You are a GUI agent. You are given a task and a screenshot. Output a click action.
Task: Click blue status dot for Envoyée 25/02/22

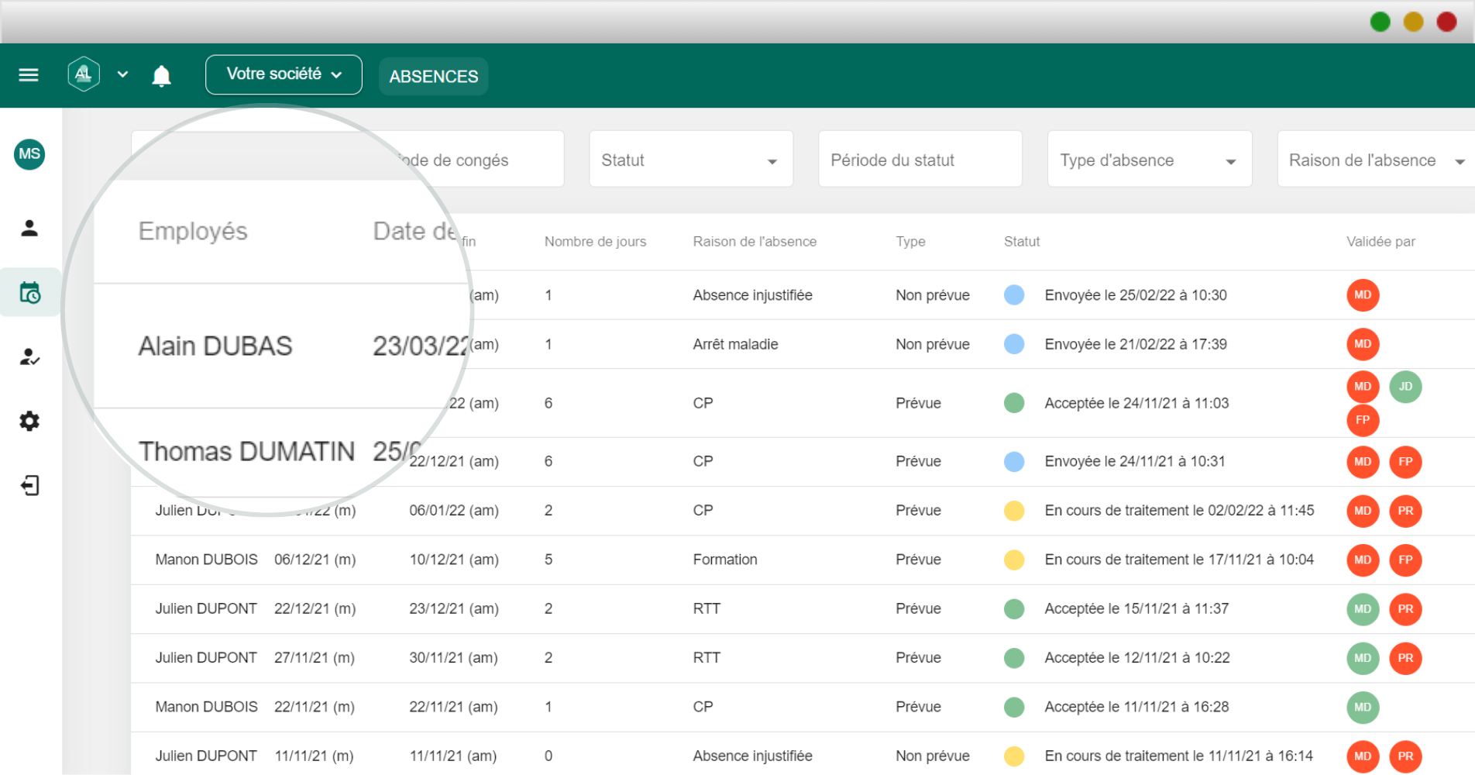point(1014,294)
